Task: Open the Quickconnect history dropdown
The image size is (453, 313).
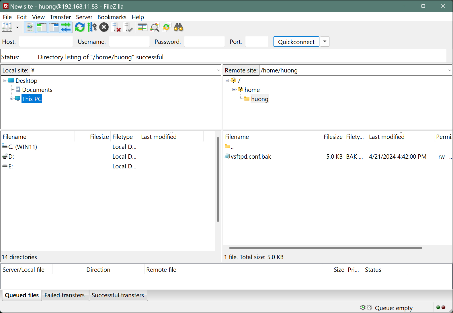Action: click(325, 42)
